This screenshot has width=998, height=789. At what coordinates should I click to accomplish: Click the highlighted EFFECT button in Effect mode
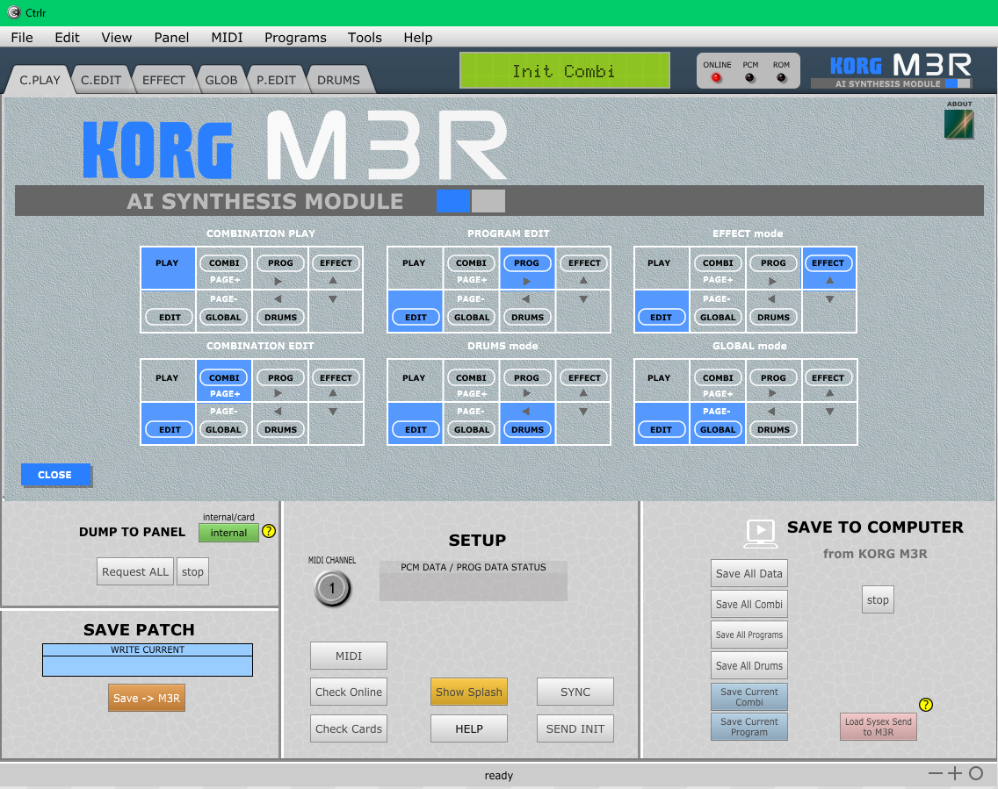click(828, 262)
